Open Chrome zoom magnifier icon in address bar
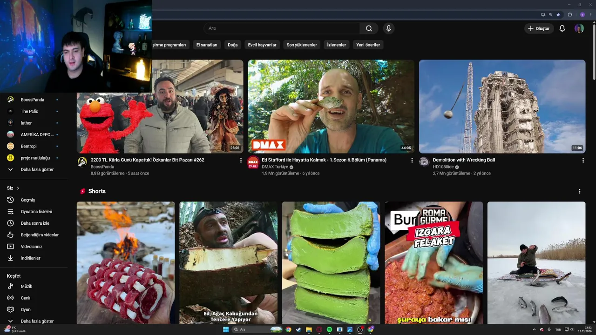Image resolution: width=596 pixels, height=335 pixels. (550, 14)
